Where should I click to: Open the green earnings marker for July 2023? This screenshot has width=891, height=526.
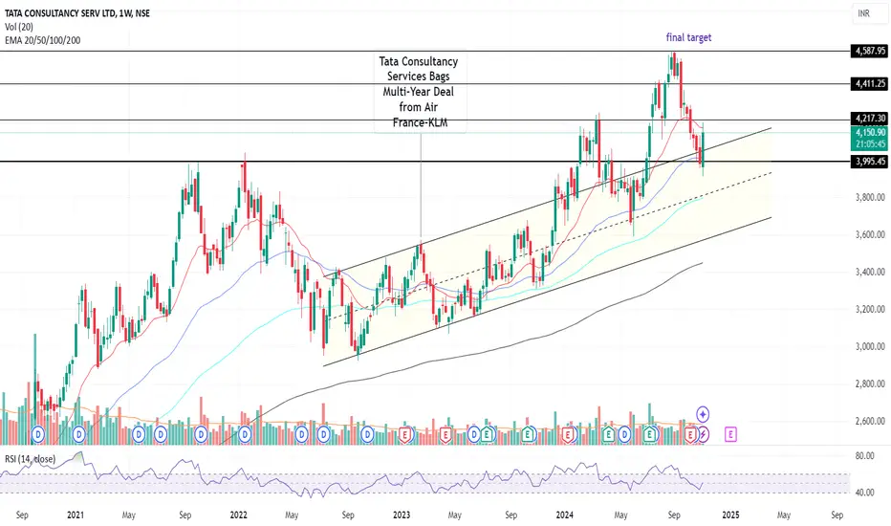(x=487, y=435)
